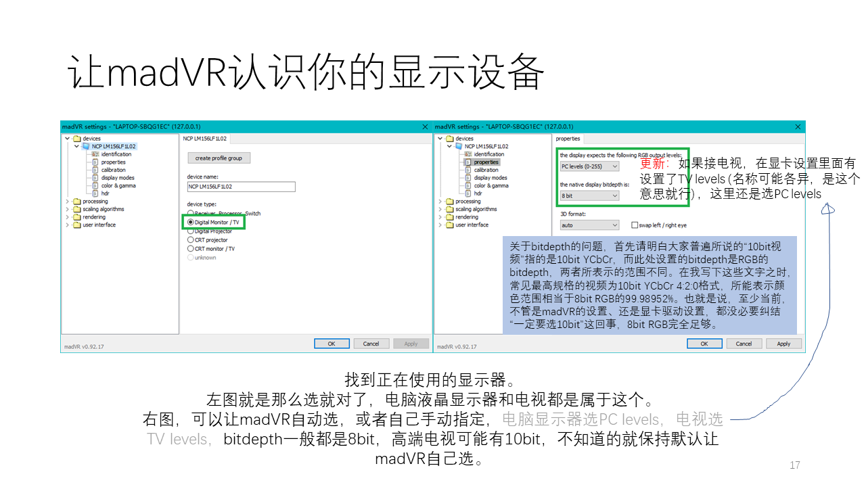Collapse the devices tree node in left window

tap(68, 139)
